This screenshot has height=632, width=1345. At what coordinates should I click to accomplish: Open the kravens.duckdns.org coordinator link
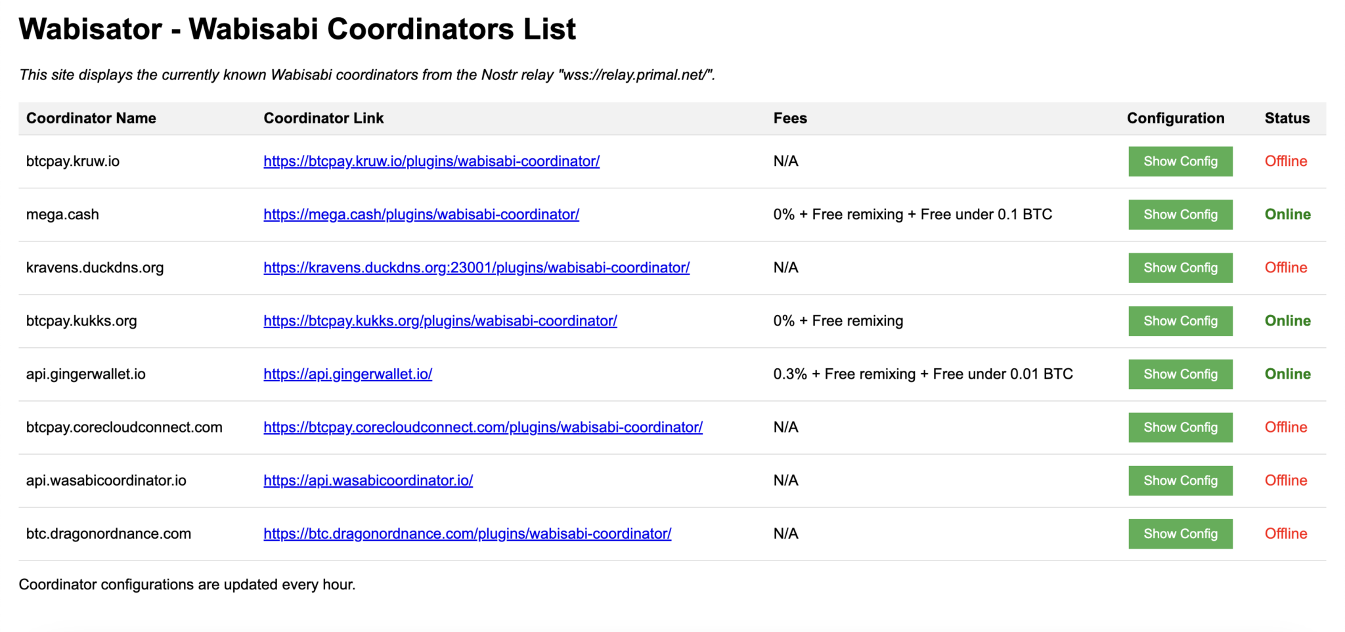pyautogui.click(x=476, y=267)
